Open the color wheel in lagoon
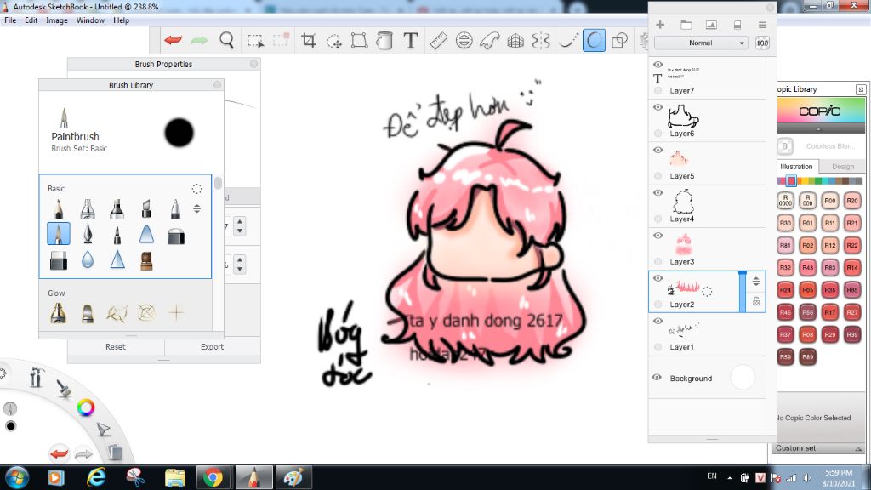This screenshot has width=871, height=490. point(86,407)
